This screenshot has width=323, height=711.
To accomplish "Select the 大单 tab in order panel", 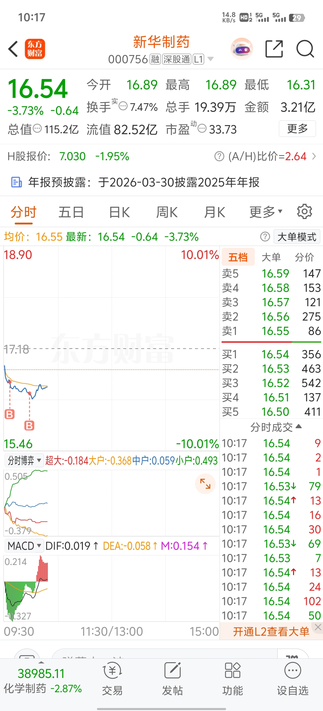I will point(271,257).
